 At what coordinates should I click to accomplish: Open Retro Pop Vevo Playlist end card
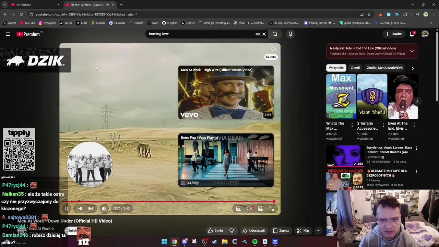pos(226,160)
